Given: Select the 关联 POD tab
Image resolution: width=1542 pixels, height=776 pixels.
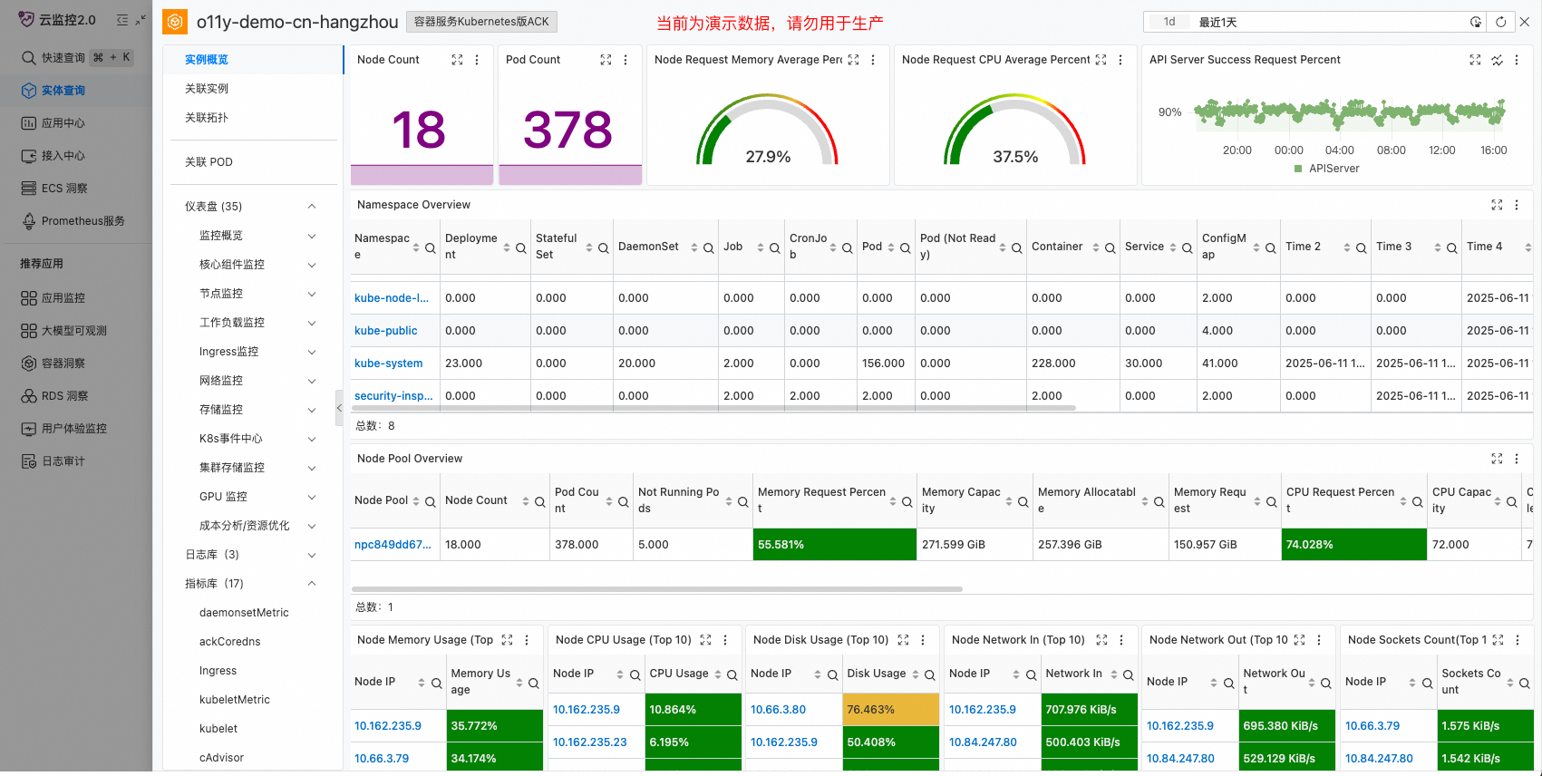Looking at the screenshot, I should tap(209, 162).
